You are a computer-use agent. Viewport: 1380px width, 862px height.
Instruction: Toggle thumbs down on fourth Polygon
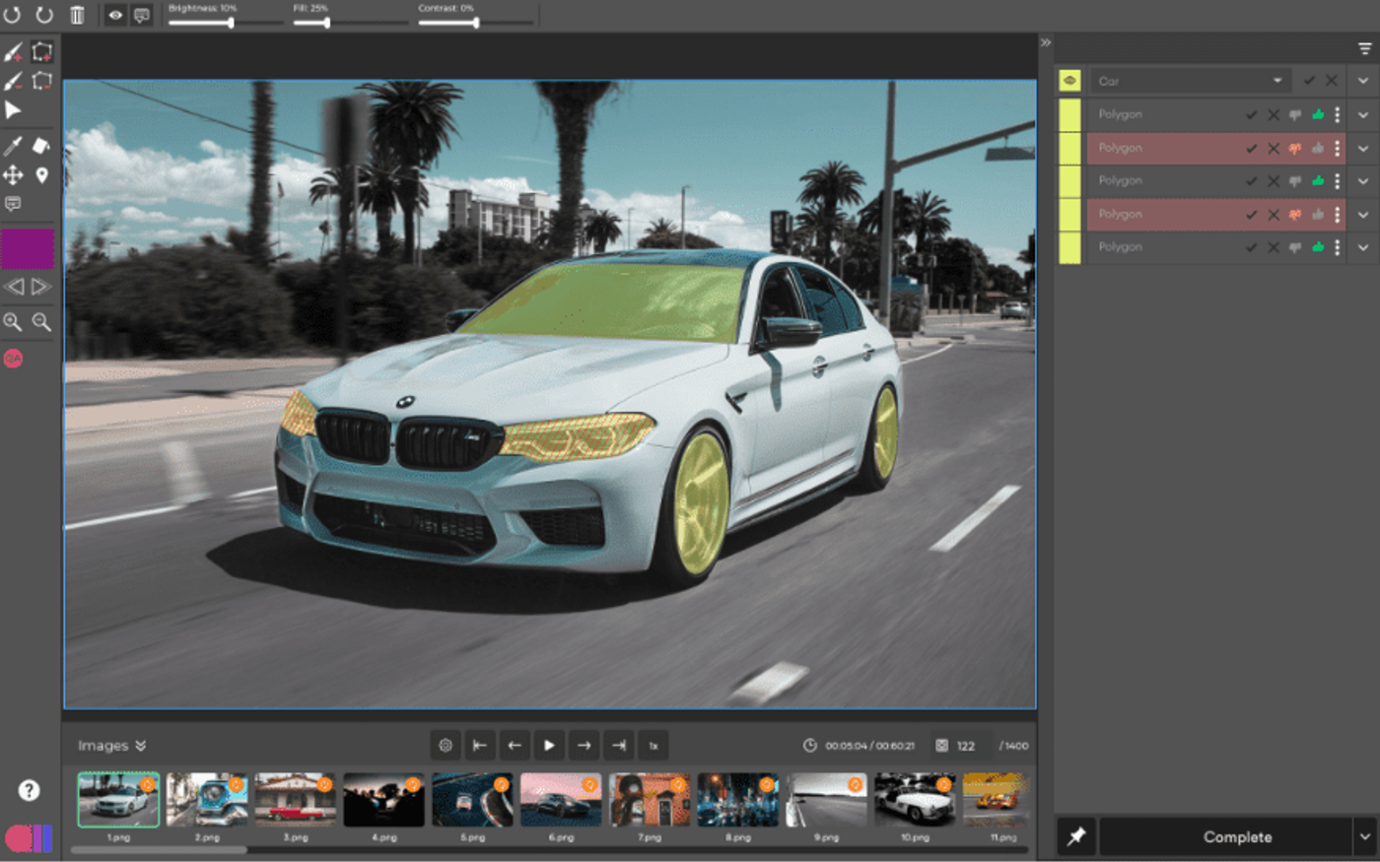[1295, 215]
